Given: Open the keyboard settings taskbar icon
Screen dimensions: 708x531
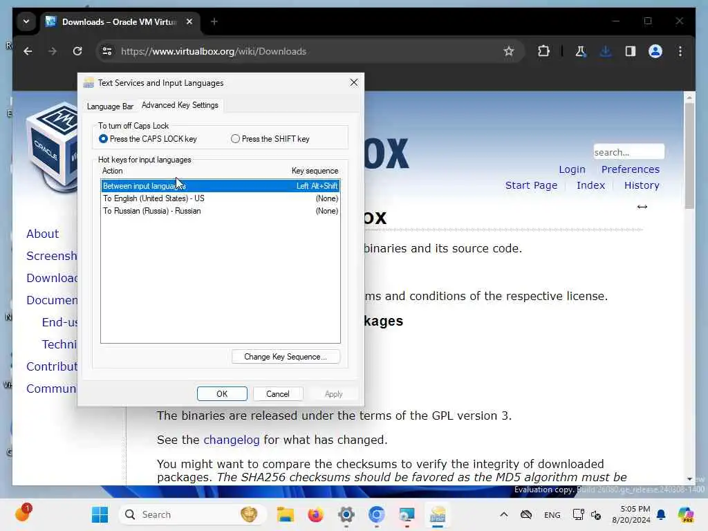Looking at the screenshot, I should 438,514.
